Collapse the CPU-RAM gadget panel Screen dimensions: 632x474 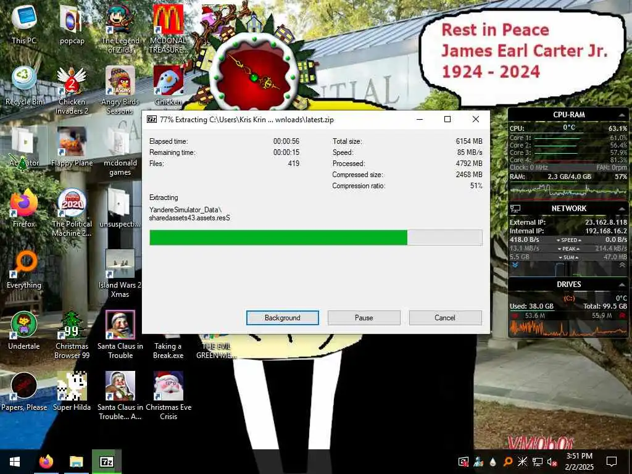tap(621, 115)
